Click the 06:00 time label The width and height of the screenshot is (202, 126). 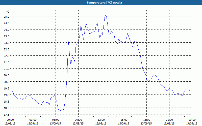click(x=56, y=120)
